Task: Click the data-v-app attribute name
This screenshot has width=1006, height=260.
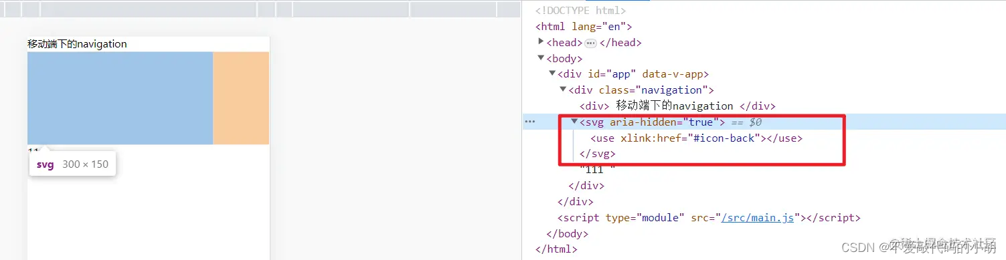Action: click(x=672, y=74)
